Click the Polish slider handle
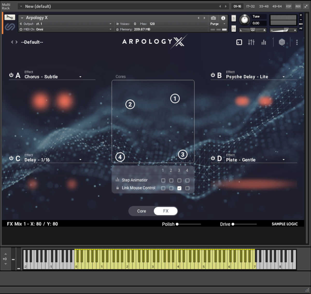 [177, 224]
